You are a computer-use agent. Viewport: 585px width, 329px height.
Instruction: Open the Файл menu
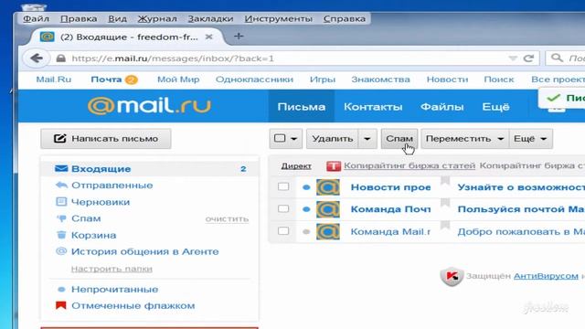[36, 18]
